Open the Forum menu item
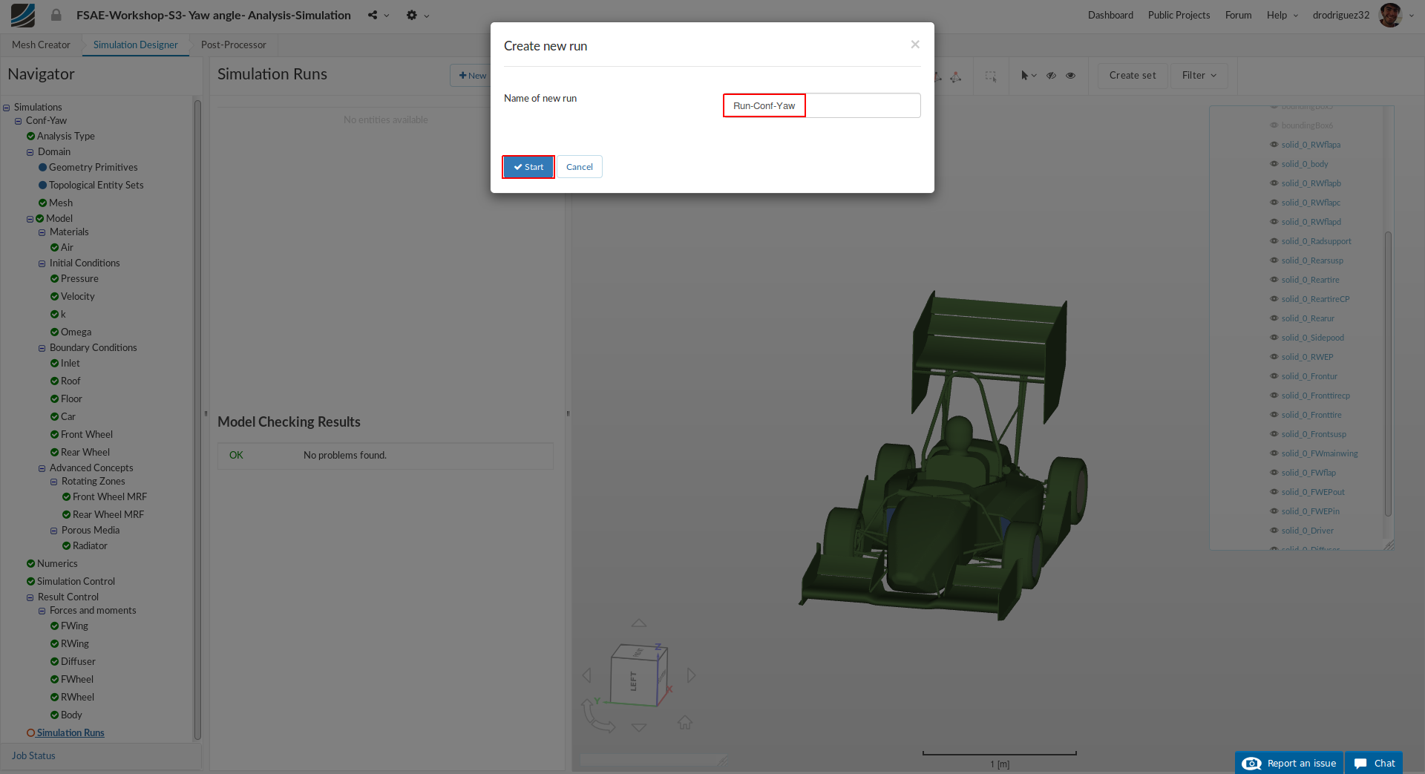 coord(1238,15)
